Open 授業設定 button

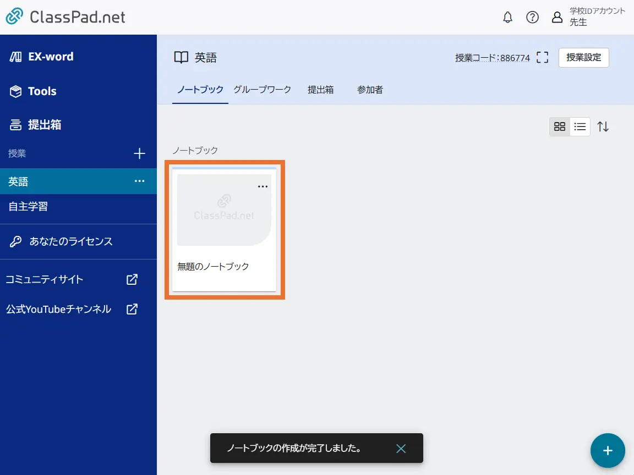tap(583, 57)
